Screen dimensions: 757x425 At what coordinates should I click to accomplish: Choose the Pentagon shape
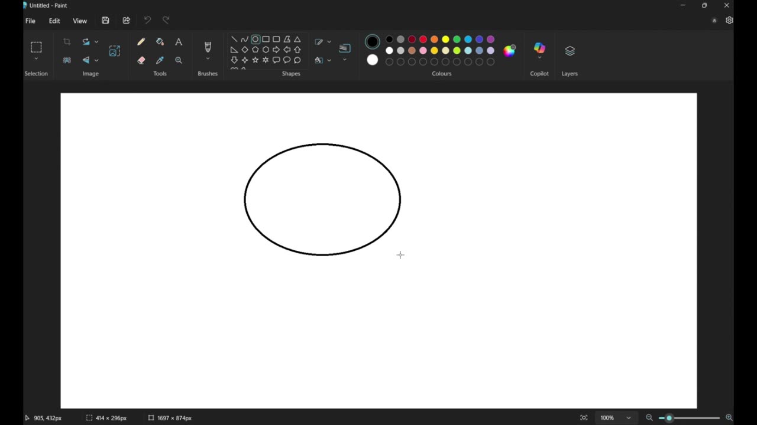255,50
